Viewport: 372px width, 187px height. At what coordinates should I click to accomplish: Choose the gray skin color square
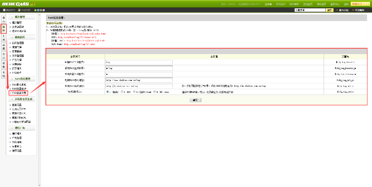point(43,10)
